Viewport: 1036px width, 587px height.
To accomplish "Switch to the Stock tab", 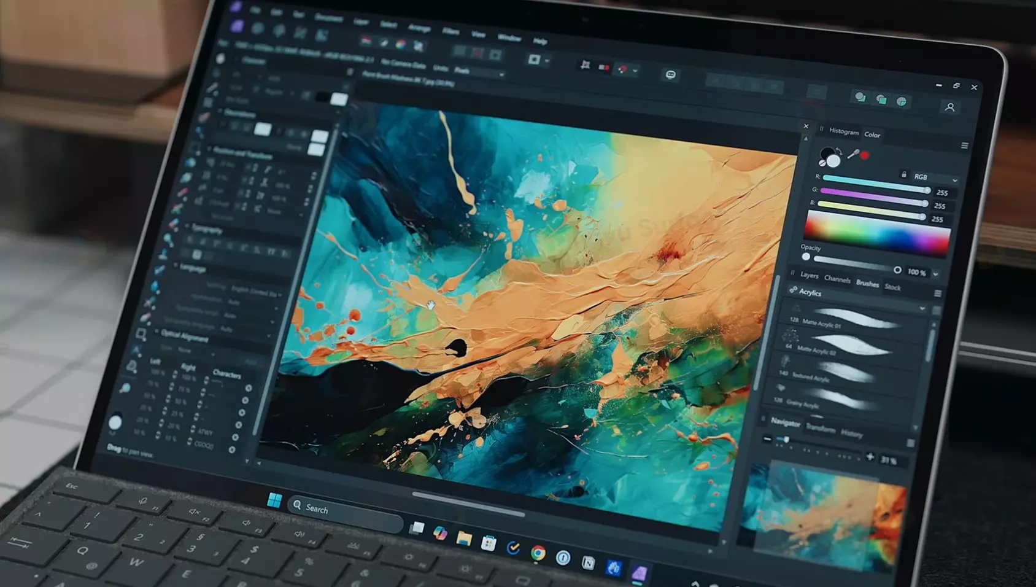I will (x=892, y=287).
